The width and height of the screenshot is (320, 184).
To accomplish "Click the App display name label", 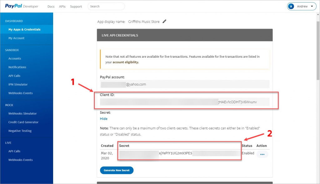I will 111,22.
